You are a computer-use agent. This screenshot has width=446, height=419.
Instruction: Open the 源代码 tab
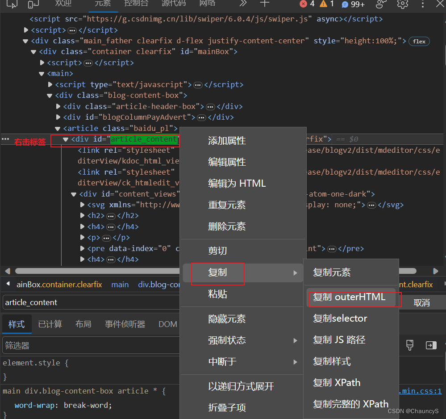174,4
